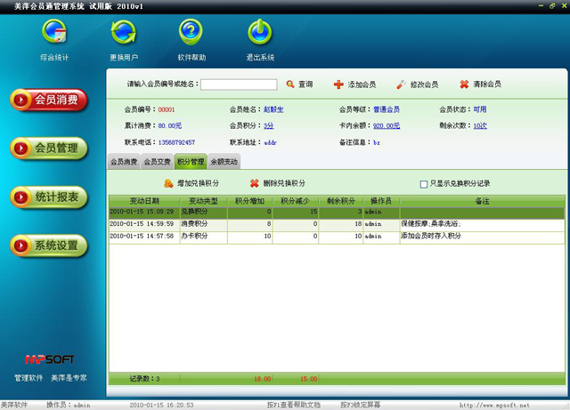Click the 查询 magnifier search icon
The image size is (570, 410).
[290, 84]
